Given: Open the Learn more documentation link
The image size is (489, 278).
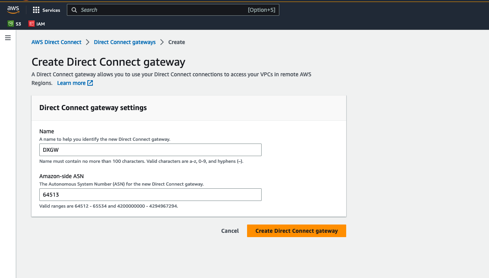Looking at the screenshot, I should click(x=71, y=83).
